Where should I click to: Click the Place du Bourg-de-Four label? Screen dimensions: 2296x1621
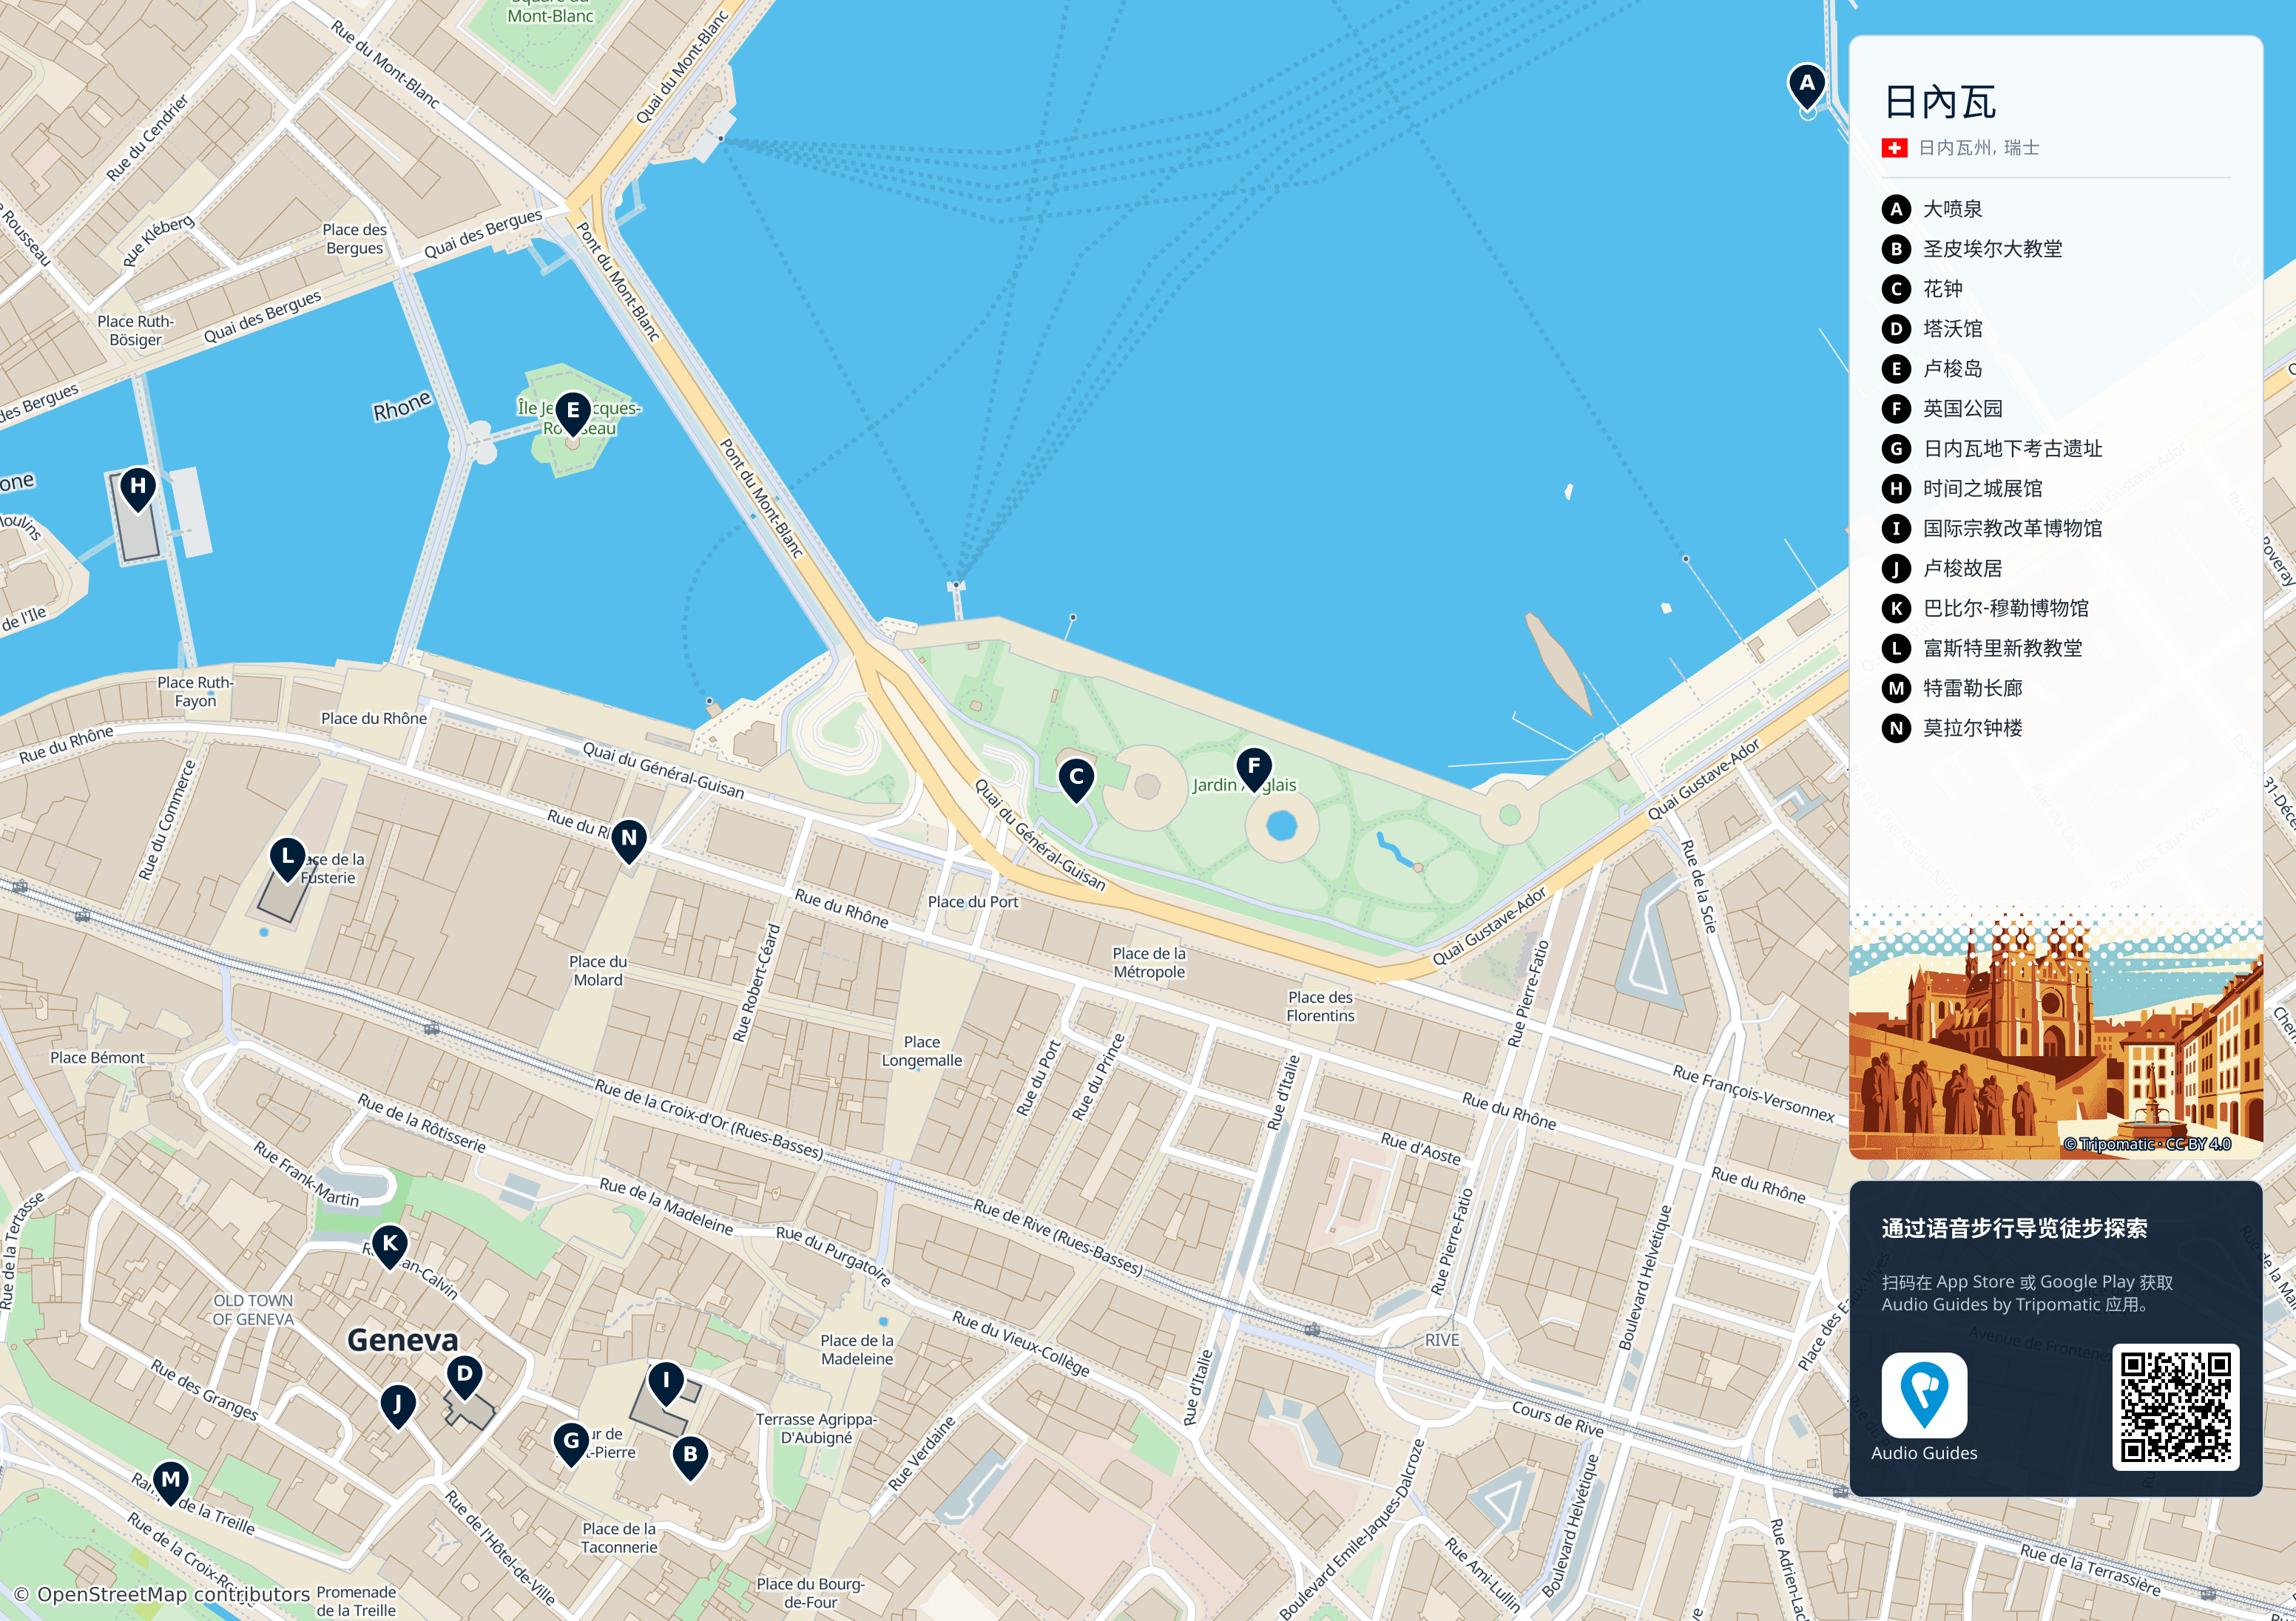click(810, 1593)
